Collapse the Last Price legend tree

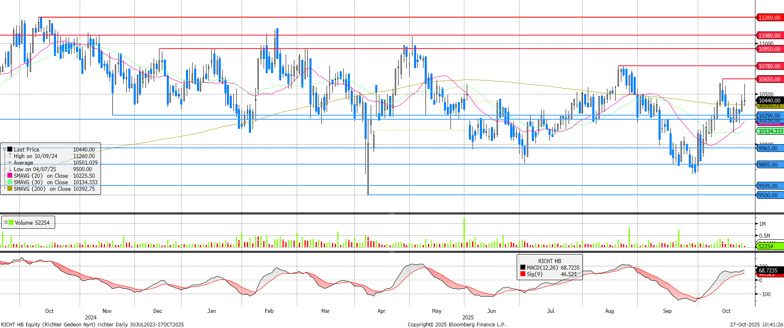(x=5, y=149)
